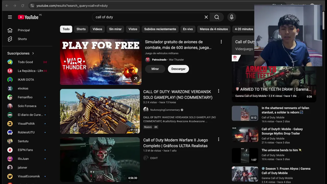This screenshot has width=327, height=184.
Task: Select Menos de 4 minutos chip
Action: point(214,29)
